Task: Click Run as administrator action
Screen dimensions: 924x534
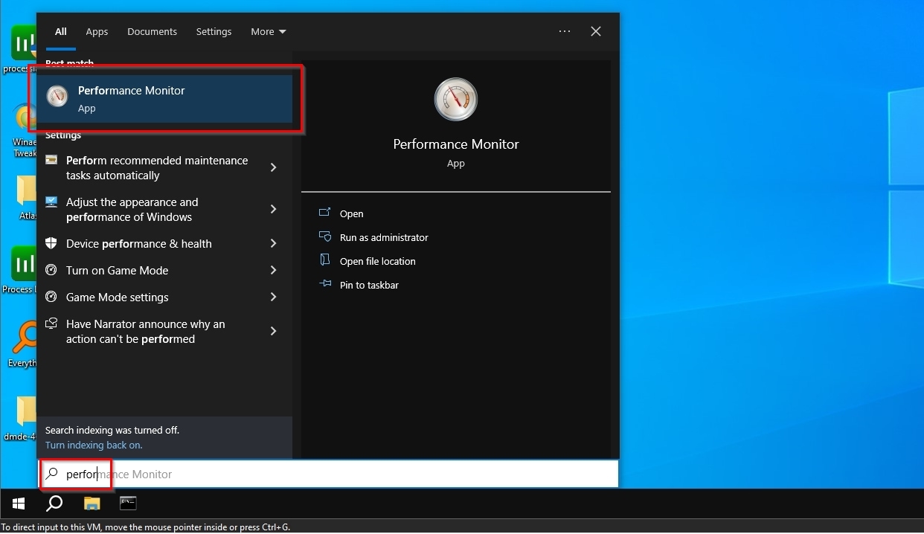Action: click(384, 237)
